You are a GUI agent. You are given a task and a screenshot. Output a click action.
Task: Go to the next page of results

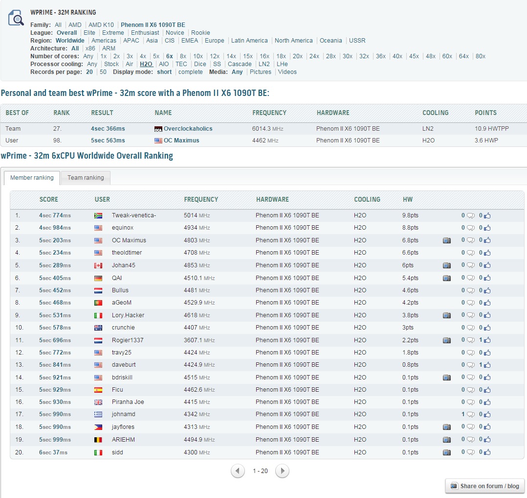[282, 471]
